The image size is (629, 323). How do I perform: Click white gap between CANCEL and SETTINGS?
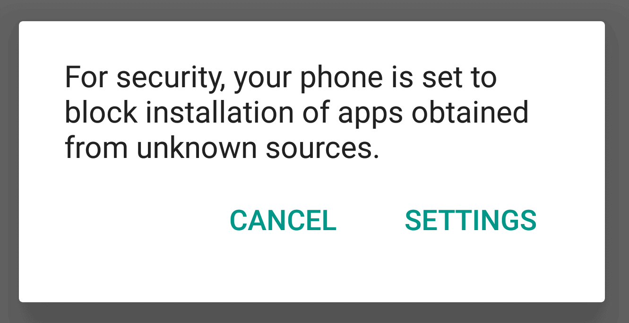pos(371,220)
